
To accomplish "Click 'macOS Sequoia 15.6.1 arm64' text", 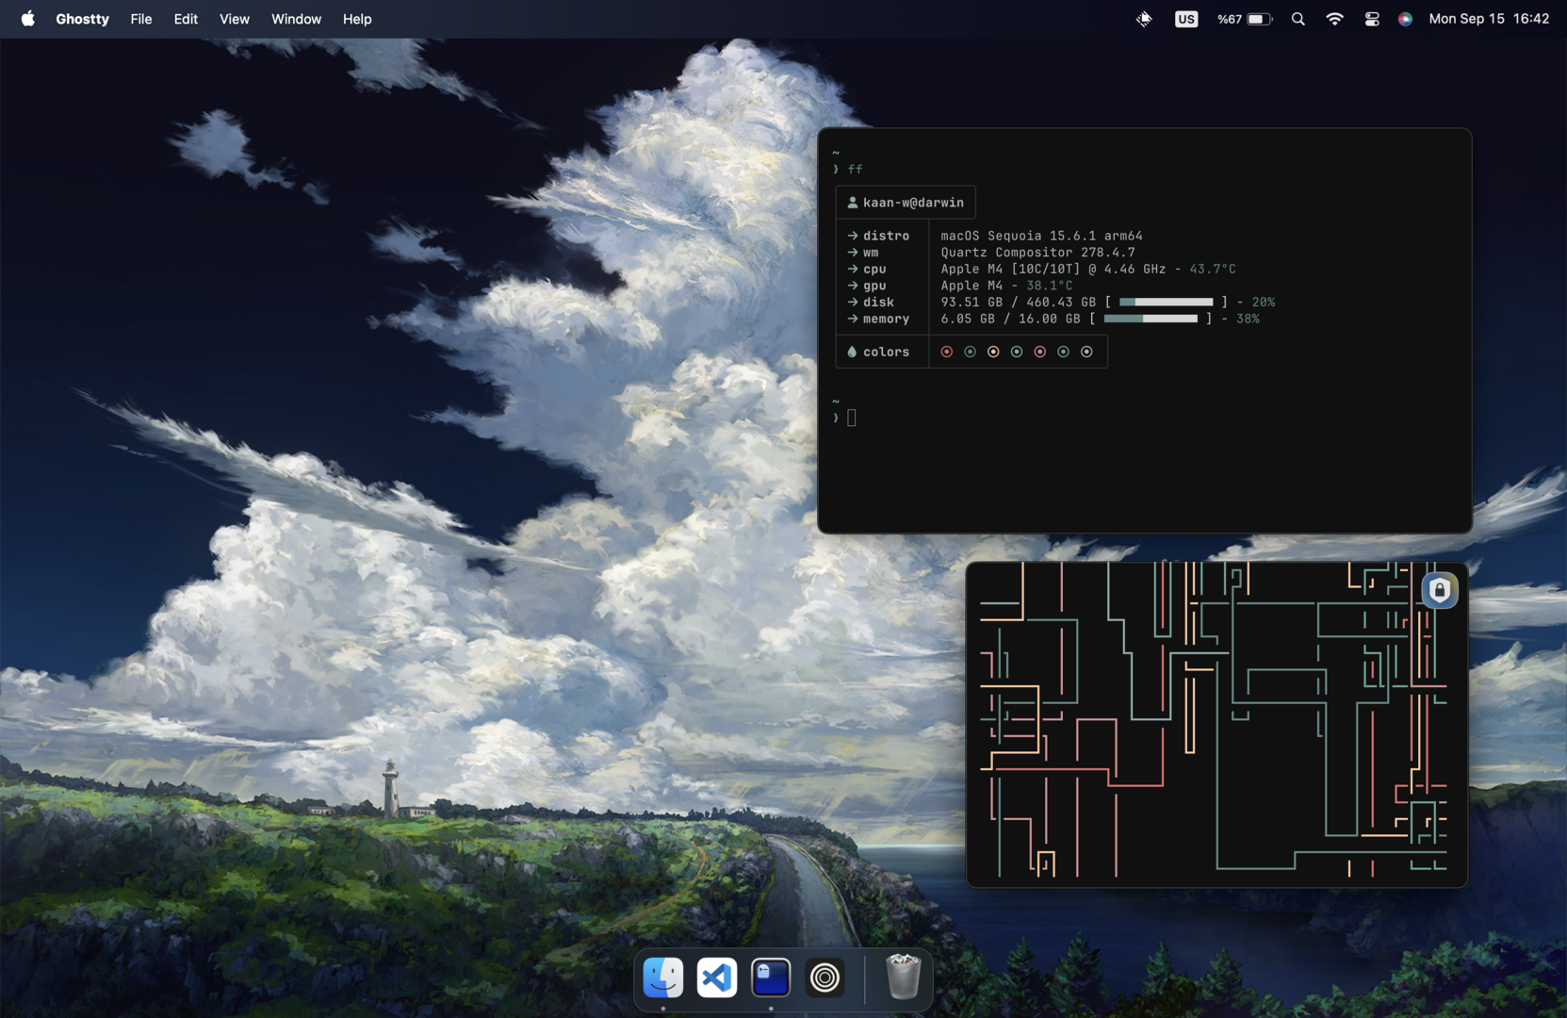I will 1041,236.
